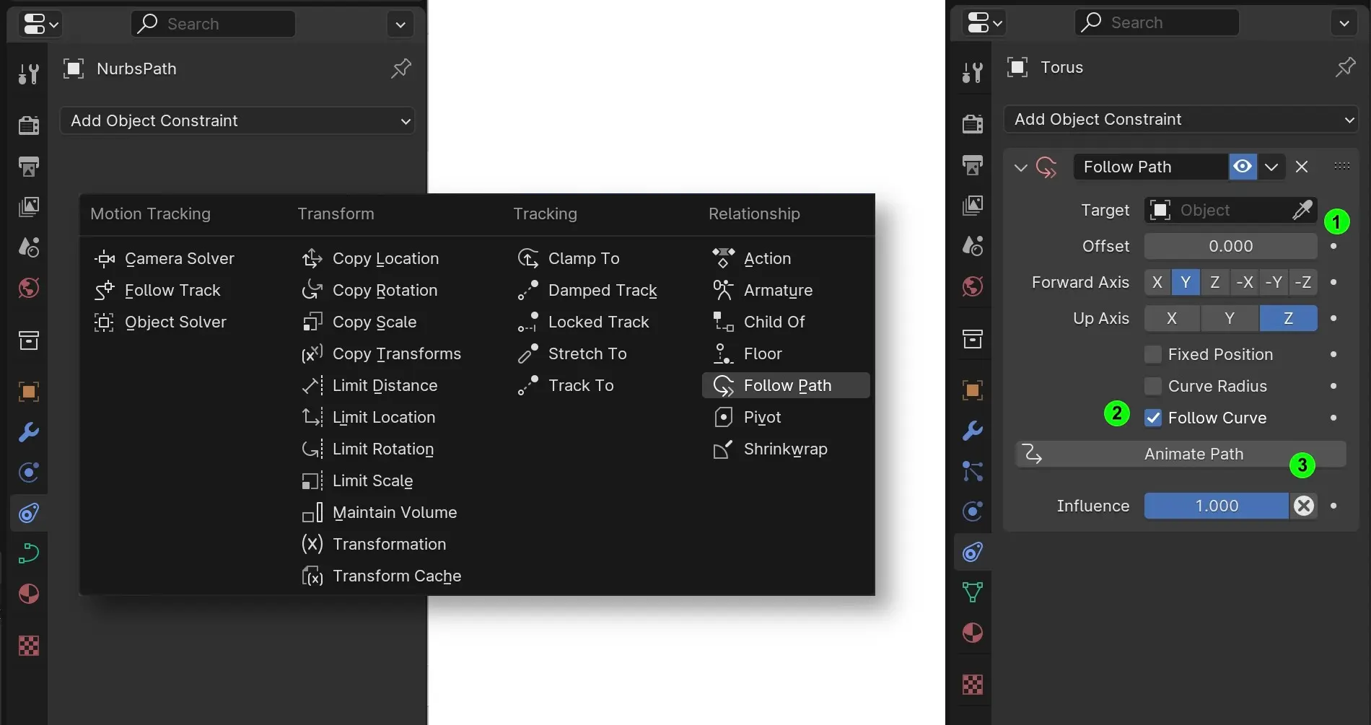Toggle Follow Path constraint visibility eye

1243,167
